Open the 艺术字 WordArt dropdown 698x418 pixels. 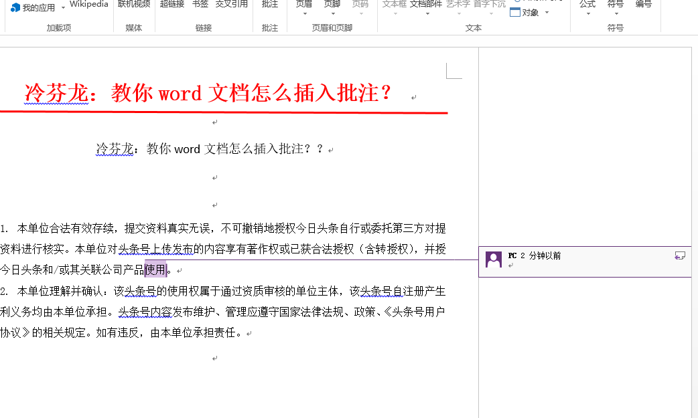pos(458,8)
